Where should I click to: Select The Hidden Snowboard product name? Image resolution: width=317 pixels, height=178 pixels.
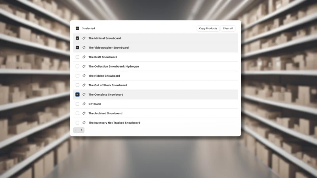[x=104, y=76]
